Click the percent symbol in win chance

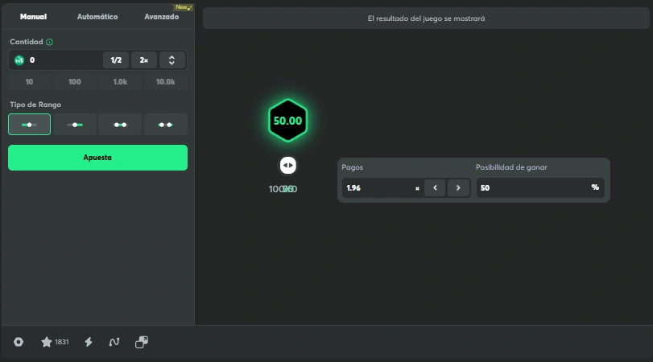click(x=595, y=187)
